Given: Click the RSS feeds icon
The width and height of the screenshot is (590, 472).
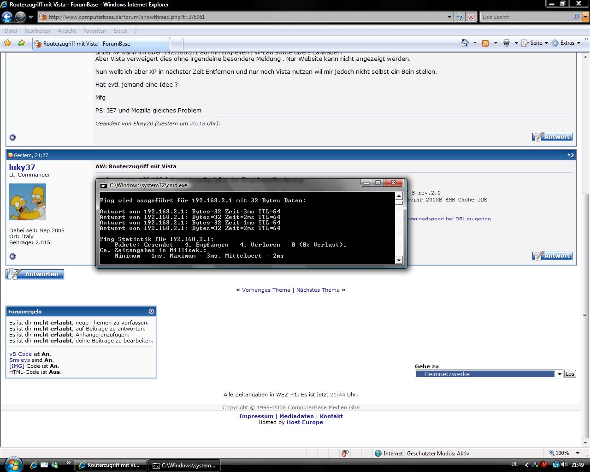Looking at the screenshot, I should (x=485, y=43).
